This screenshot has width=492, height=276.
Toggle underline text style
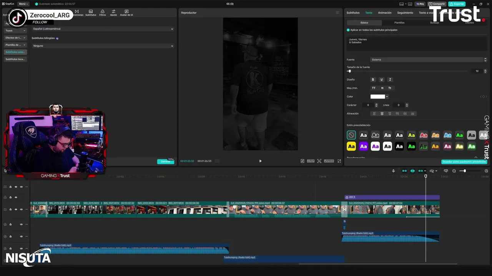381,80
